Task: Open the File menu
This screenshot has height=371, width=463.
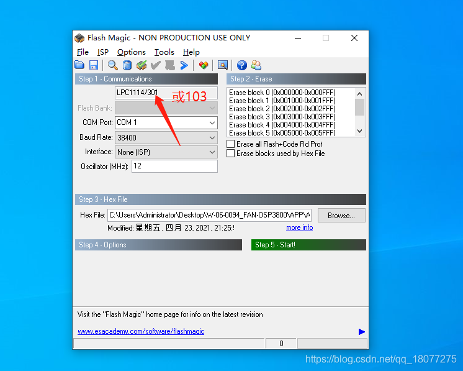Action: (83, 52)
